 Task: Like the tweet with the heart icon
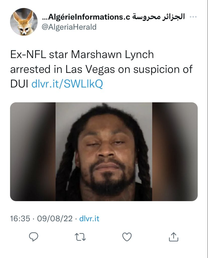[127, 237]
